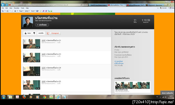
Task: Open the File menu
Action: tap(3, 8)
